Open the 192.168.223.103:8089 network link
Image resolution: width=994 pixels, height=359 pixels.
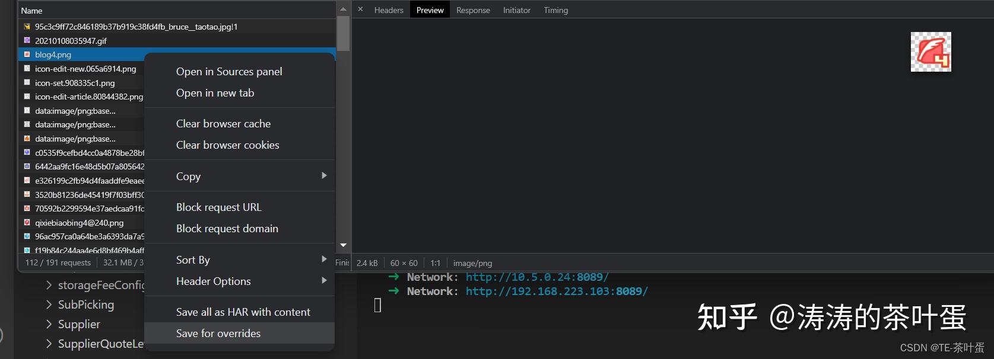point(557,291)
